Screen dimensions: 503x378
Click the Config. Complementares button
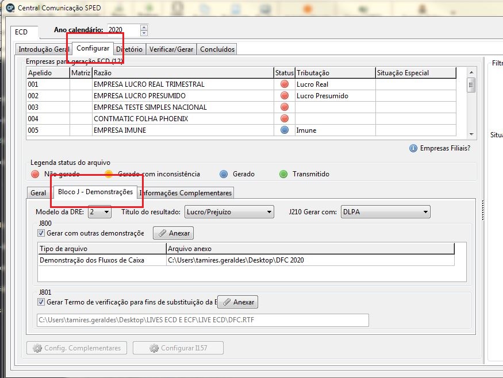point(76,348)
